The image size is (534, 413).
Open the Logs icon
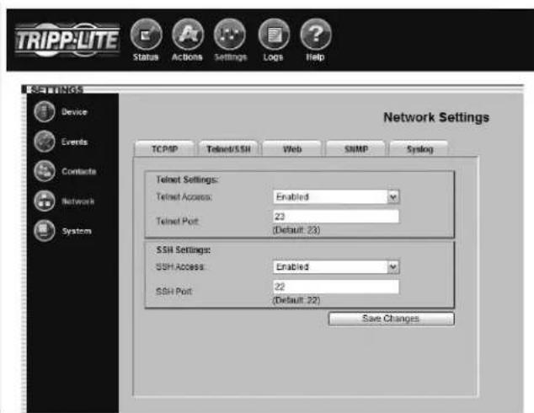274,34
